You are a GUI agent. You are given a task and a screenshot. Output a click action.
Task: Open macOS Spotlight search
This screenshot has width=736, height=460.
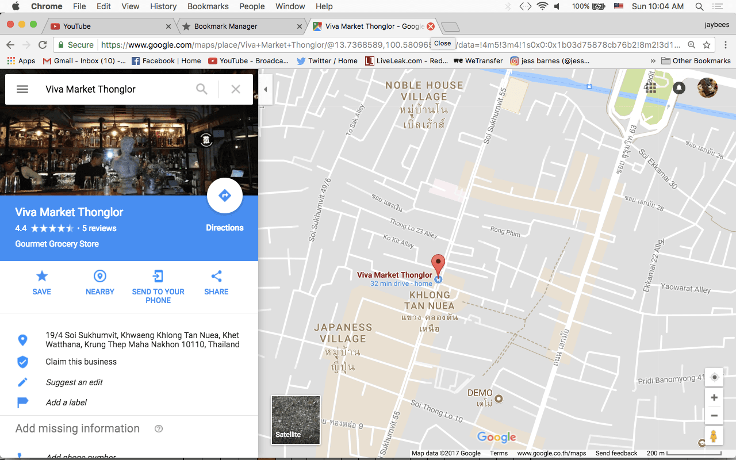699,6
